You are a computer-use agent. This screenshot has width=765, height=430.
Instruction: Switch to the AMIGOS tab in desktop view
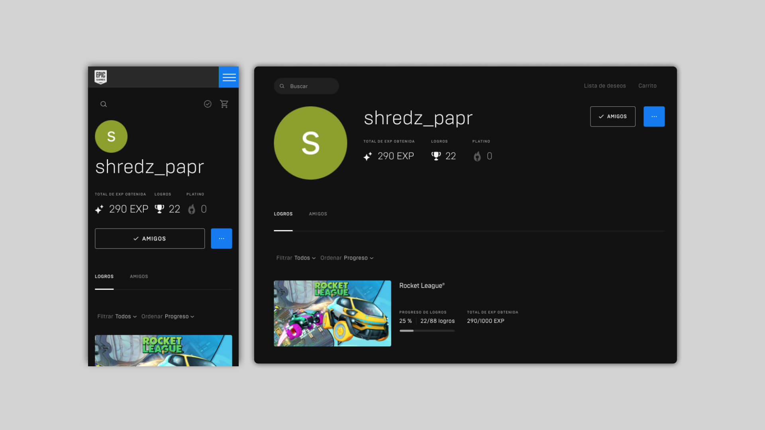coord(318,214)
